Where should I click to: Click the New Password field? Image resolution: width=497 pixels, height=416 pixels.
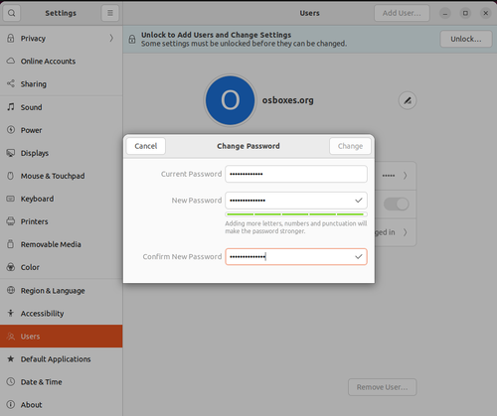pyautogui.click(x=296, y=201)
